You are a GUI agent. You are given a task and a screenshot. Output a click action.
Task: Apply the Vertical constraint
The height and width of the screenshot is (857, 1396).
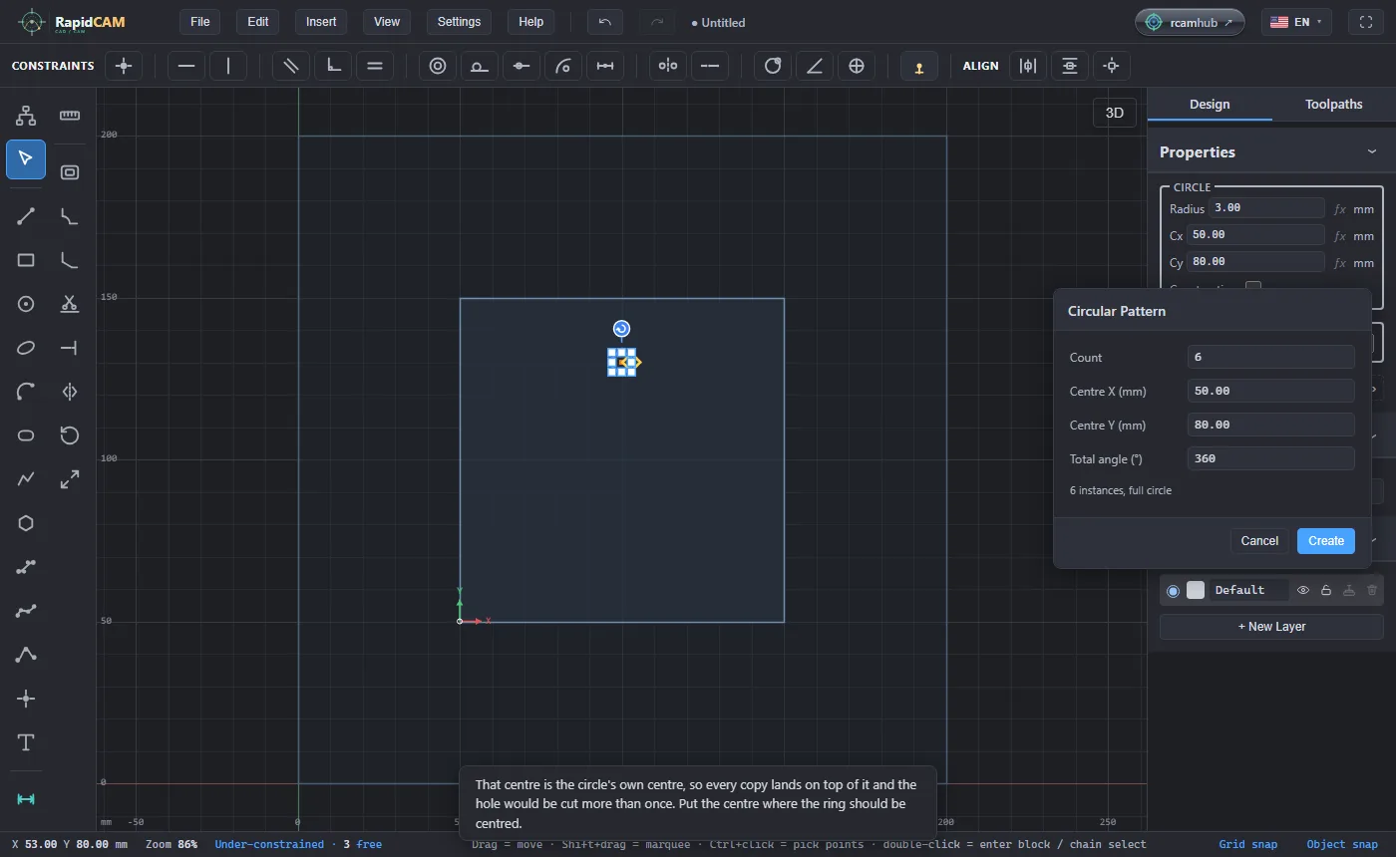click(x=228, y=66)
